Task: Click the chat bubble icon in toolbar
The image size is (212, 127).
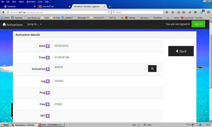Action: 195,12
